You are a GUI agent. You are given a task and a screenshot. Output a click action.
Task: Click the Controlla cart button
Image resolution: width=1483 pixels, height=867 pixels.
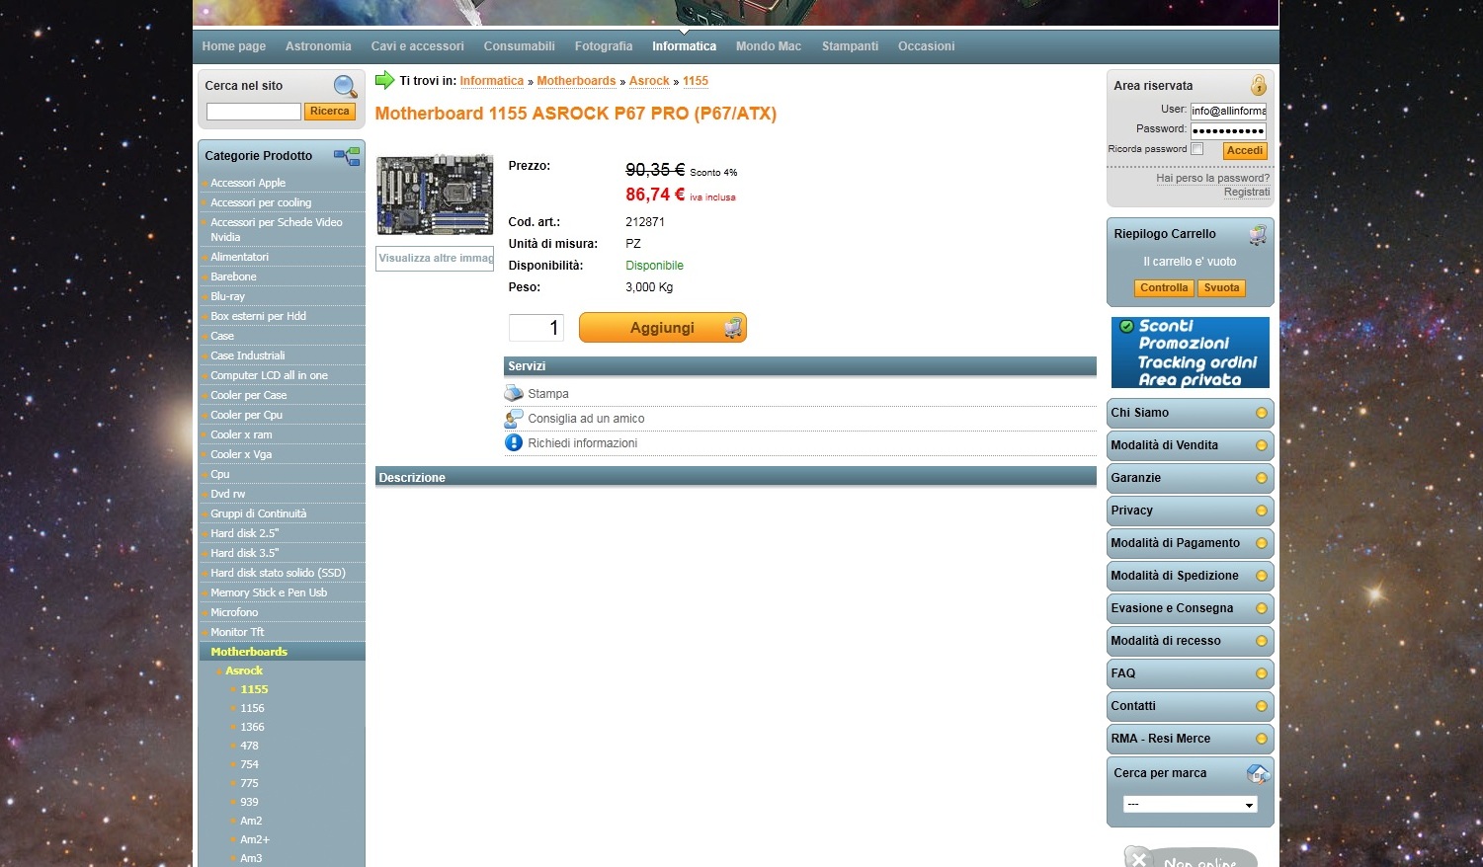1164,288
